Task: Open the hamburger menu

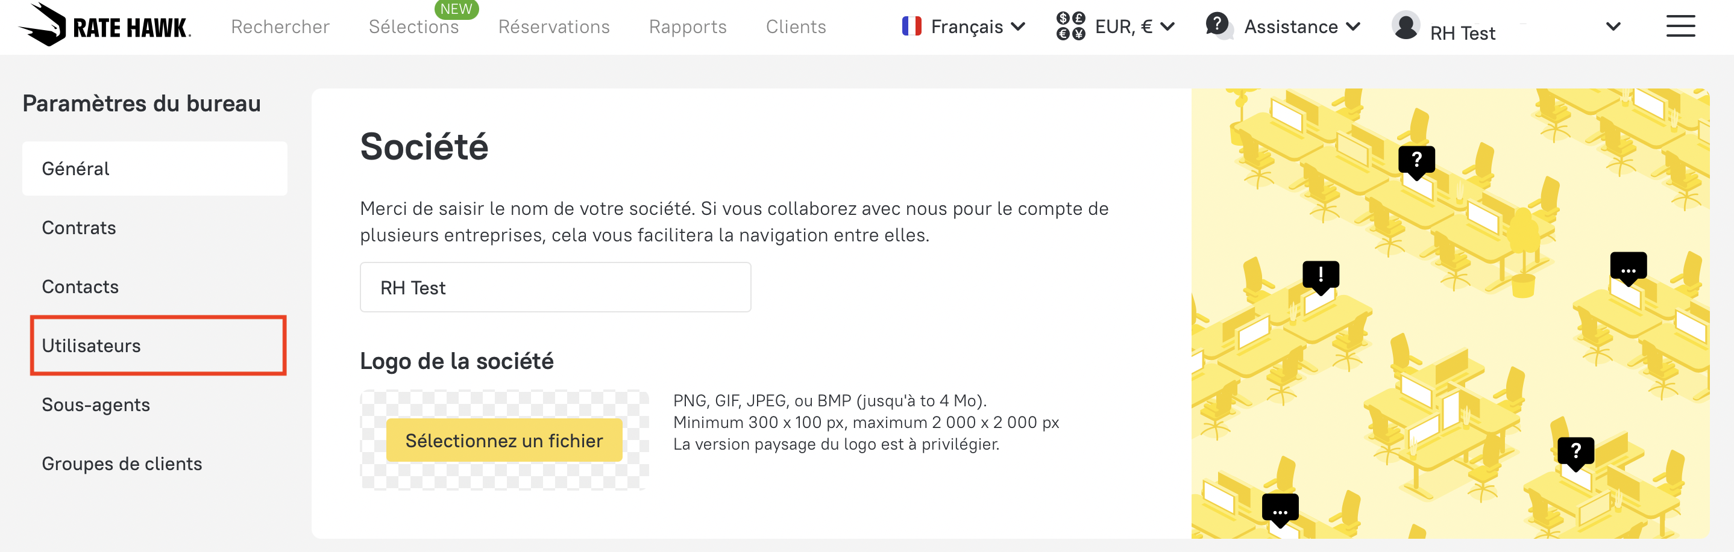Action: (x=1680, y=26)
